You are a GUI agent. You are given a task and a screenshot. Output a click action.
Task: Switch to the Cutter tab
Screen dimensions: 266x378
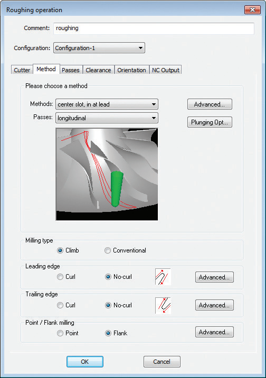[22, 70]
